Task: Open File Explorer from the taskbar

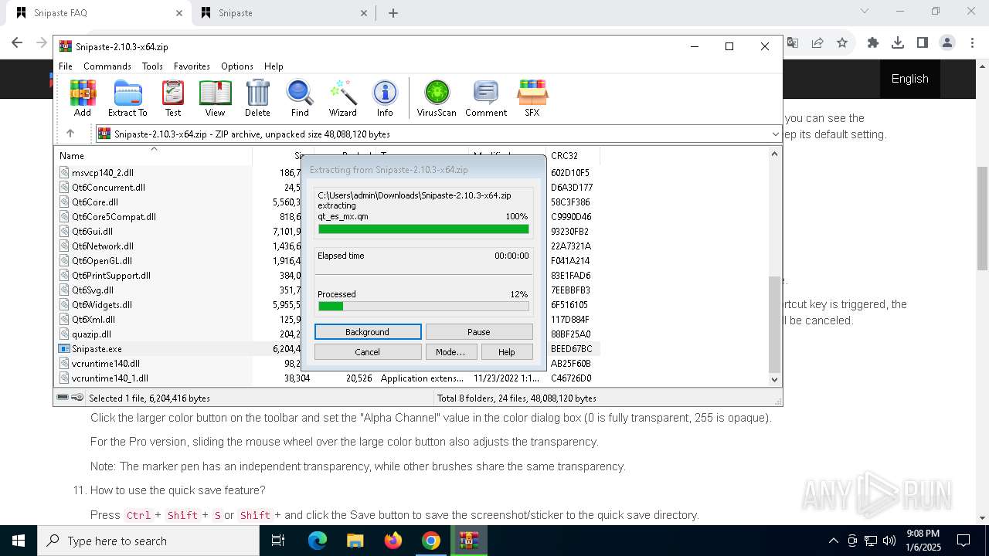Action: 355,541
